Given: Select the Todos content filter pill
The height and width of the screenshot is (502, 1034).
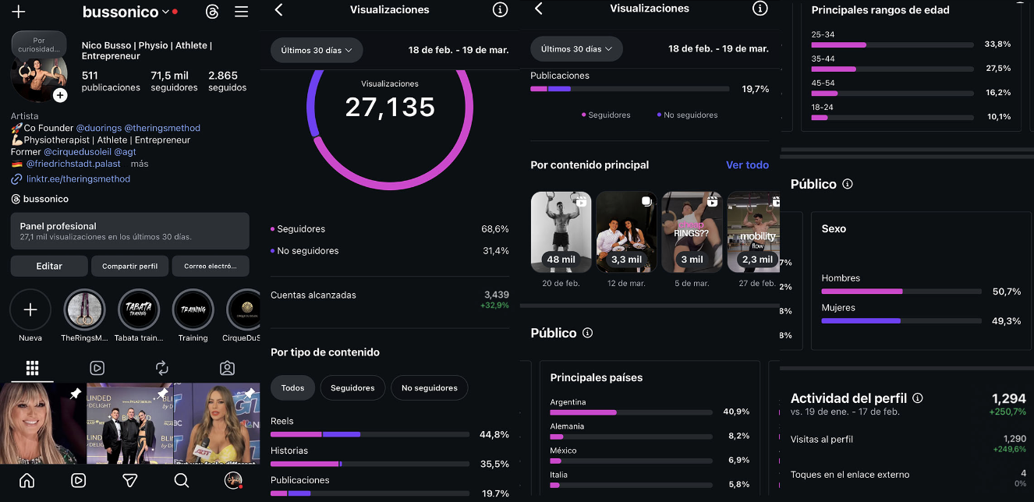Looking at the screenshot, I should coord(292,387).
